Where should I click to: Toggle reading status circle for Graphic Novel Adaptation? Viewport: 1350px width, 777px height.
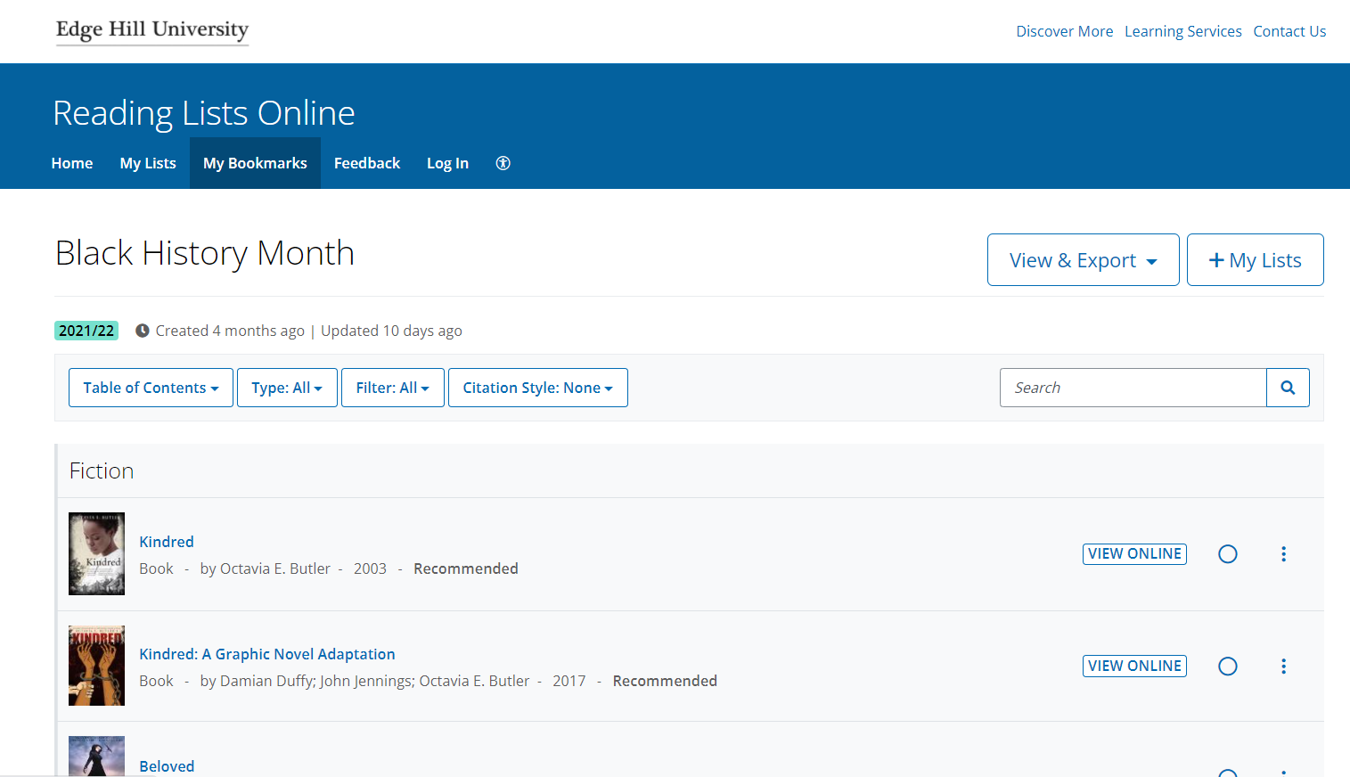[x=1227, y=667]
